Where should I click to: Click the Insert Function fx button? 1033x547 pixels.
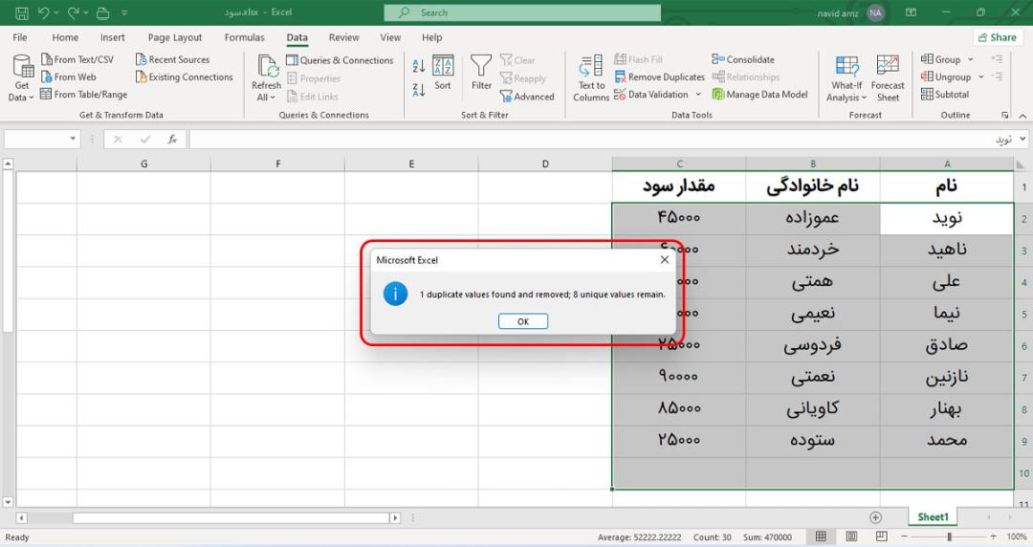click(172, 139)
